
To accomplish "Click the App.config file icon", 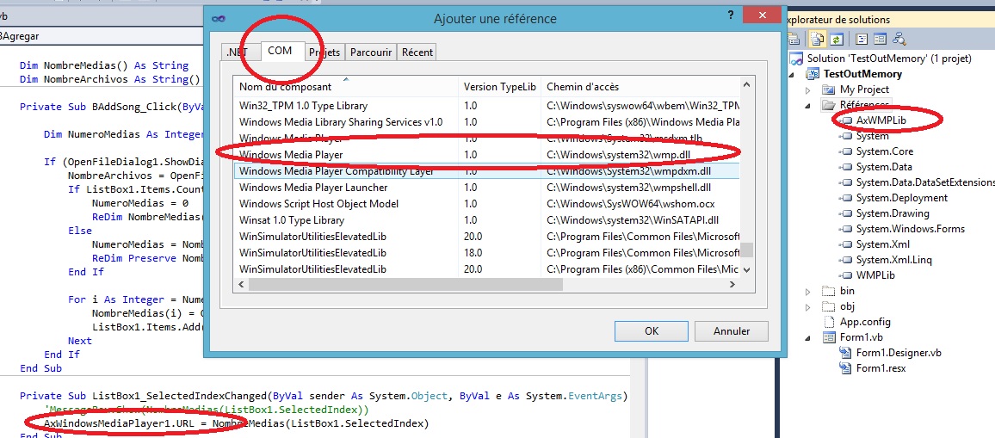I will [829, 322].
